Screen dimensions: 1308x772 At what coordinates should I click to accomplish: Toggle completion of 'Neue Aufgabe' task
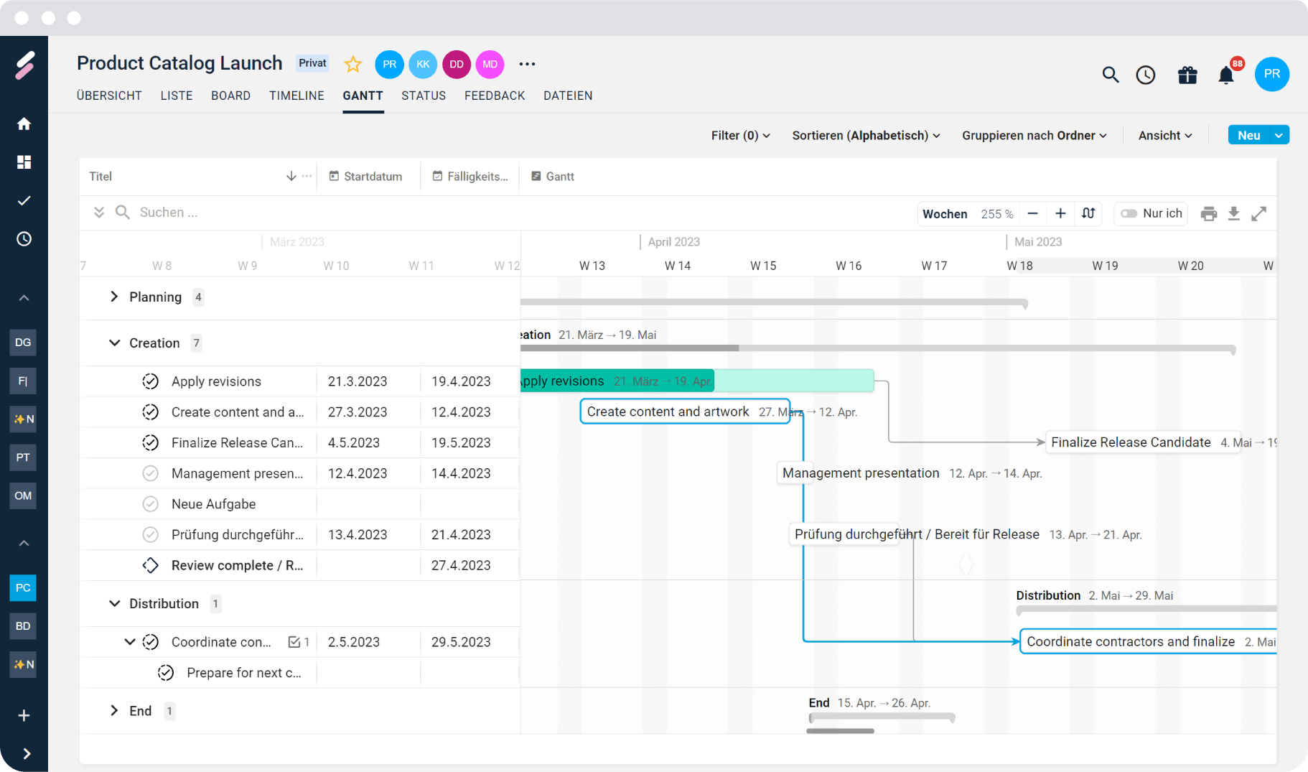tap(150, 504)
